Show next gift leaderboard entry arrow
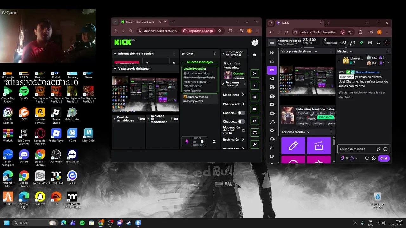406x228 pixels. [x=388, y=62]
